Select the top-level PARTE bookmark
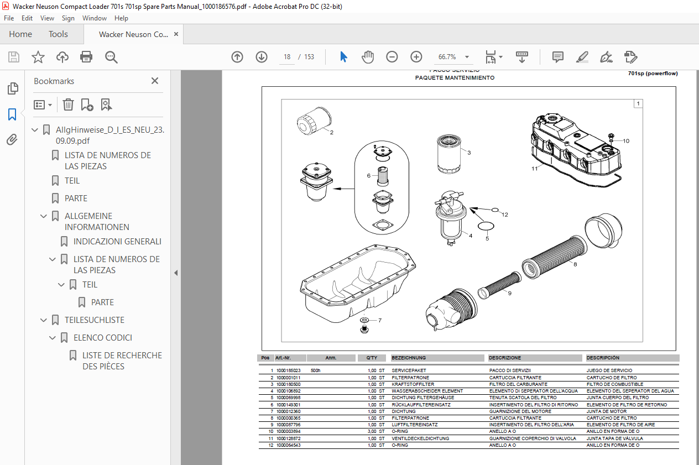 click(x=76, y=198)
